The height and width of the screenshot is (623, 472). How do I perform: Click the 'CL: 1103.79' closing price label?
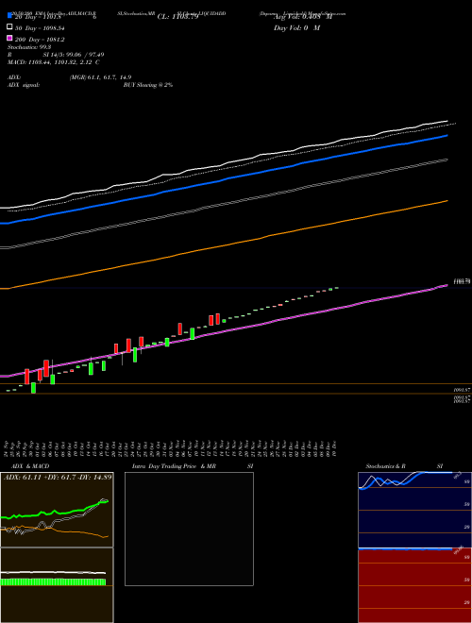177,17
